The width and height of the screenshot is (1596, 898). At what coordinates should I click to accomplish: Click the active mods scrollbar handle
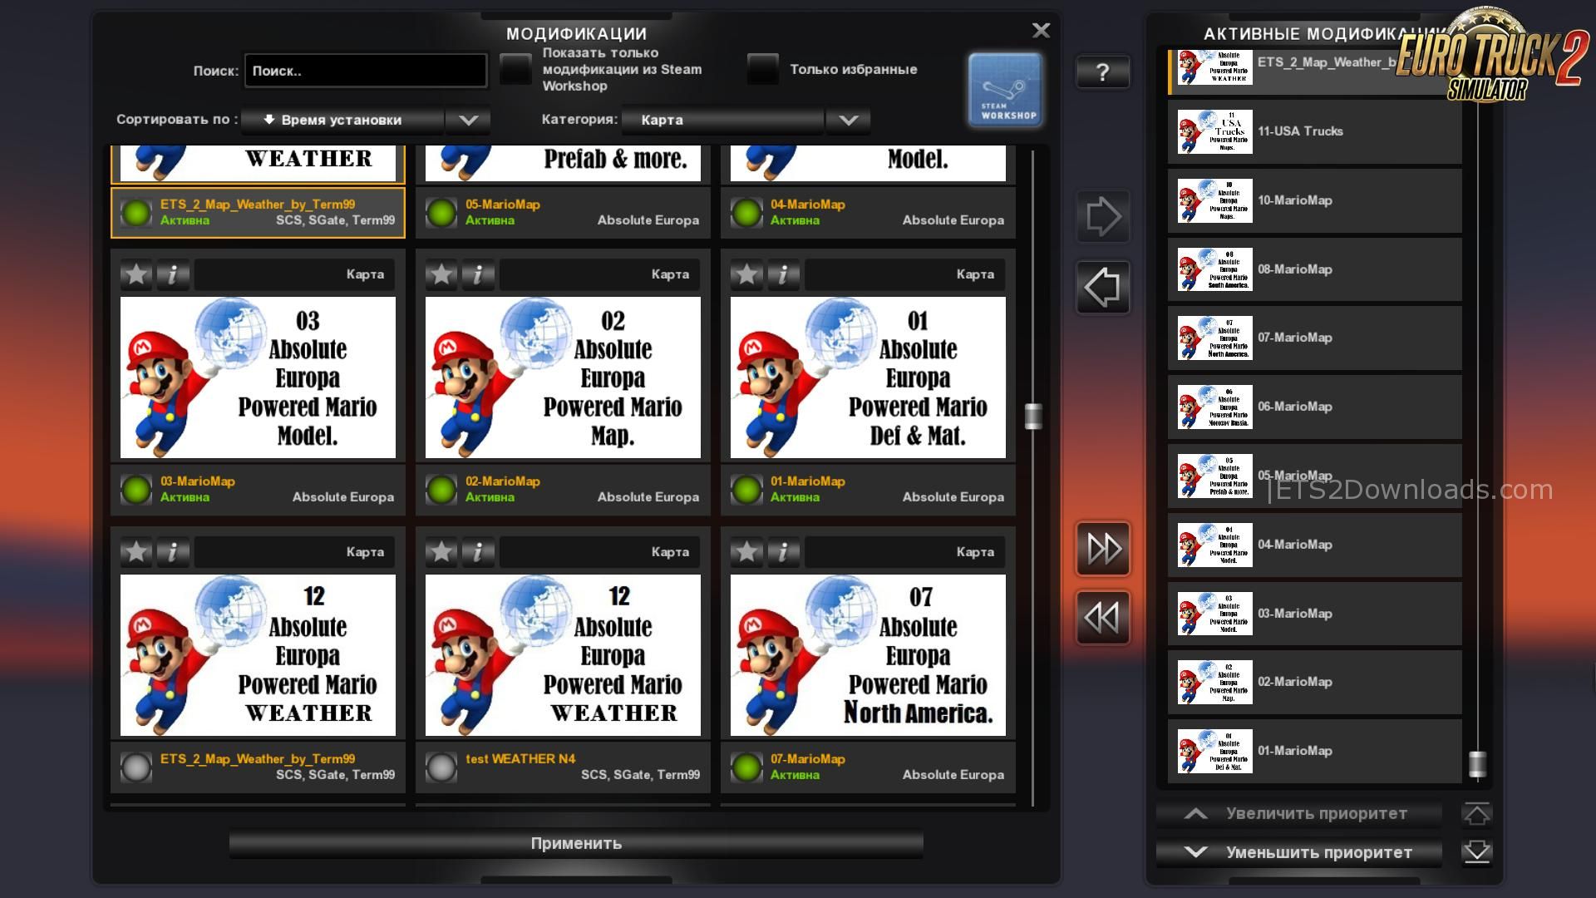click(x=1477, y=764)
